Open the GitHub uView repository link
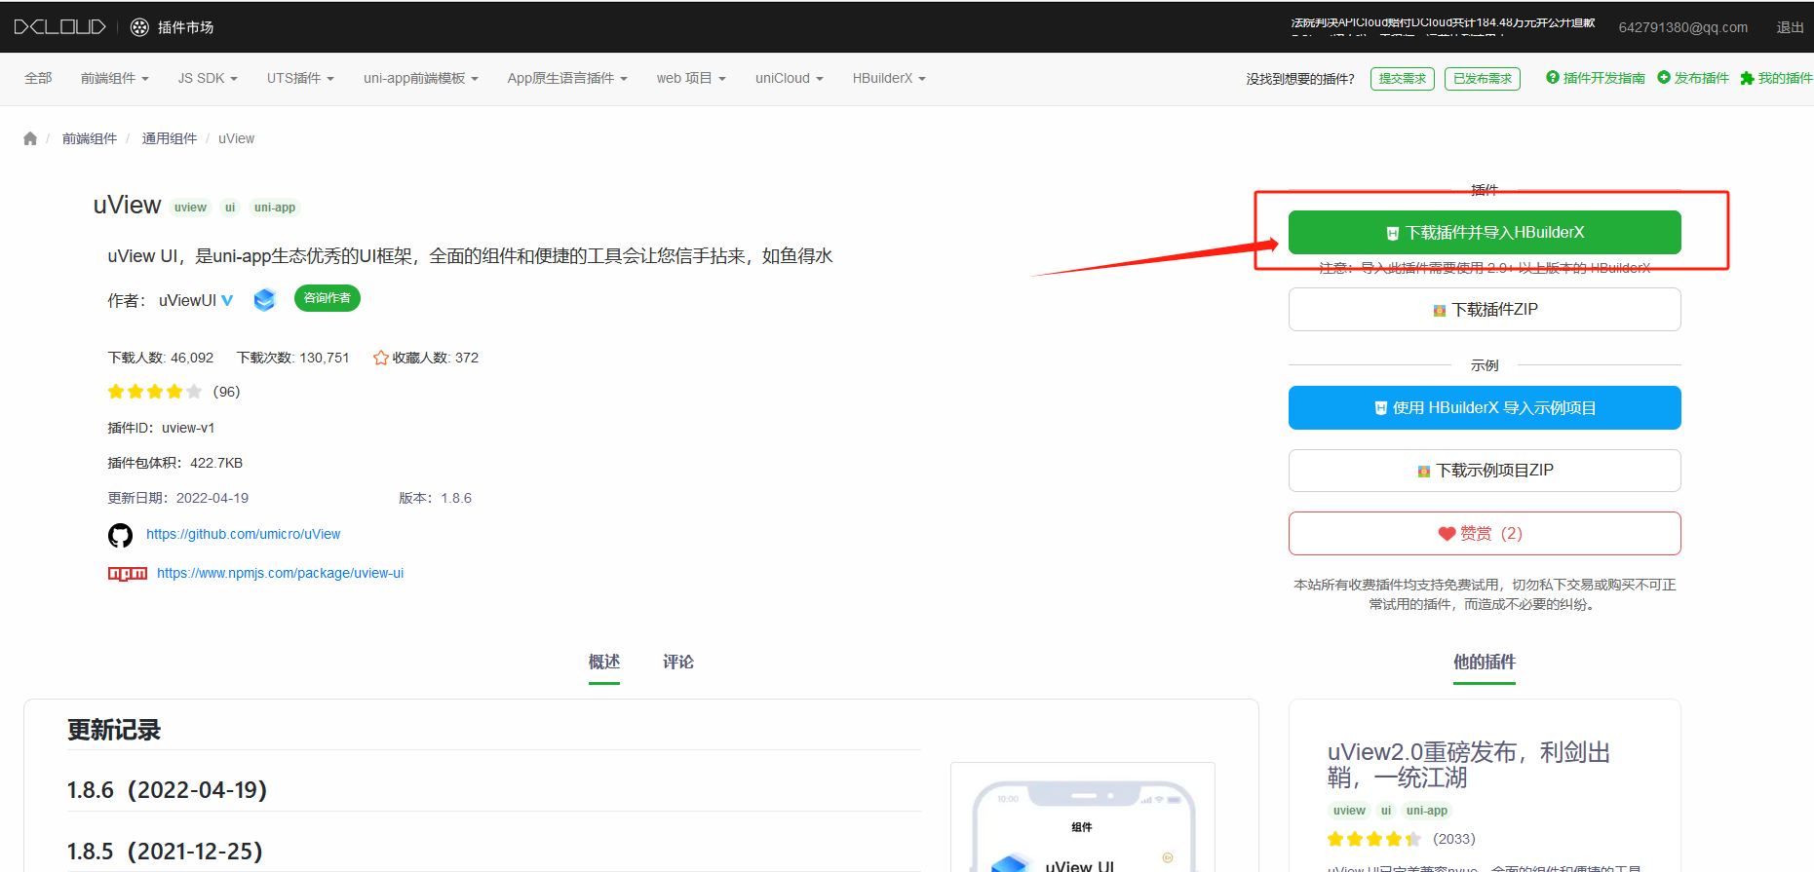1814x872 pixels. point(244,534)
